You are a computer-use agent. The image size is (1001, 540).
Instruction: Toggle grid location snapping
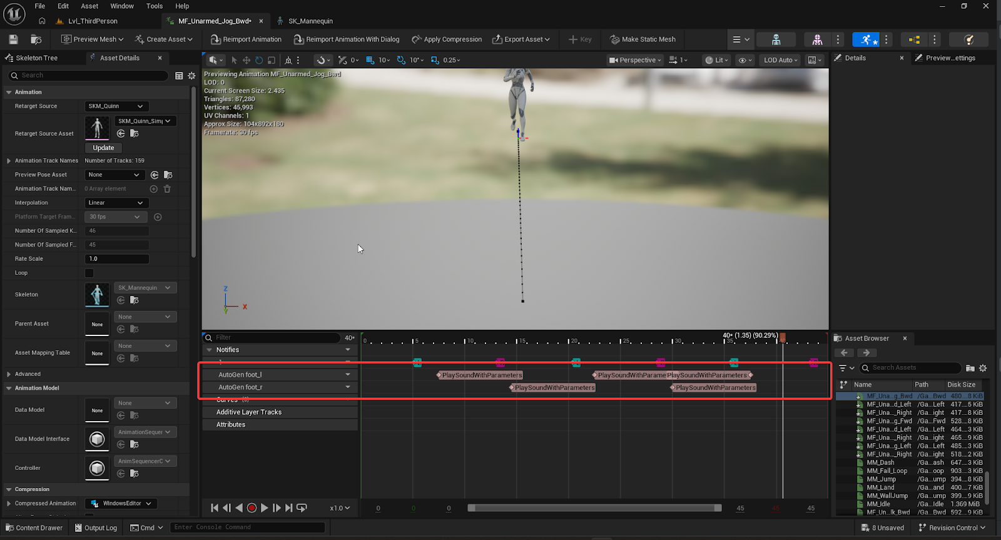click(x=370, y=60)
